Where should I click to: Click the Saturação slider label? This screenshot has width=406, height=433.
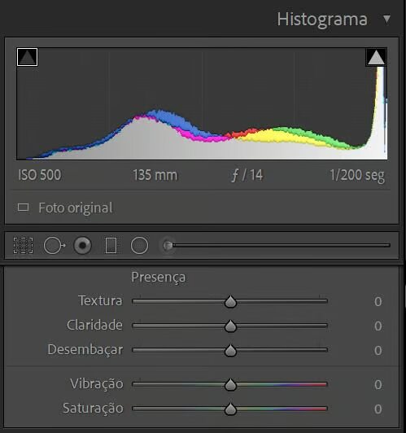(x=93, y=409)
